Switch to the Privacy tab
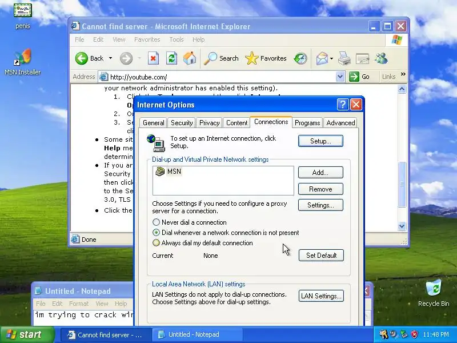The height and width of the screenshot is (343, 457). coord(209,123)
